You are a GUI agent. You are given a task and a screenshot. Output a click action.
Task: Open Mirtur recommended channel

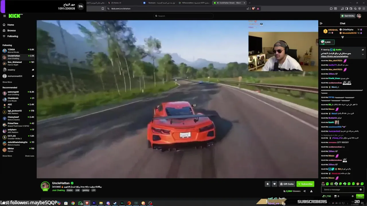point(18,150)
